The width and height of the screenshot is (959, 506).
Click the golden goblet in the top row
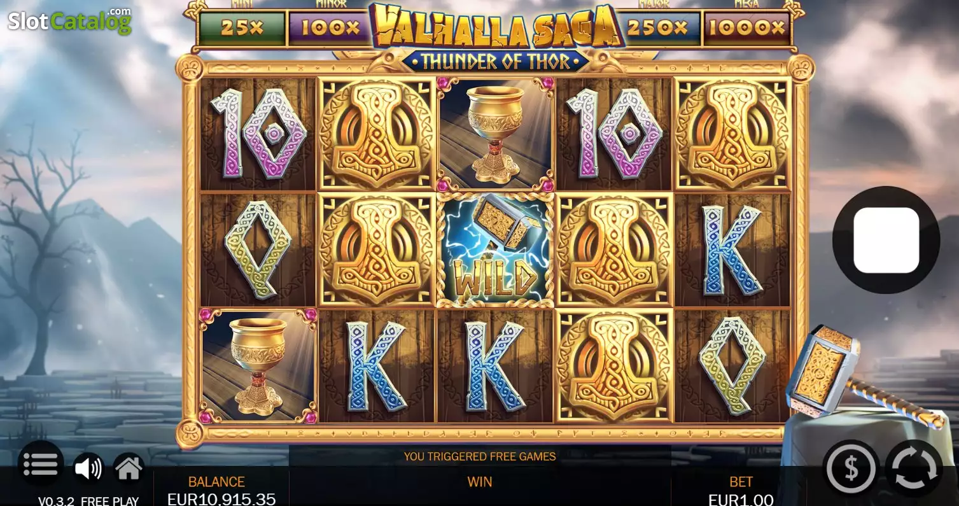click(495, 134)
